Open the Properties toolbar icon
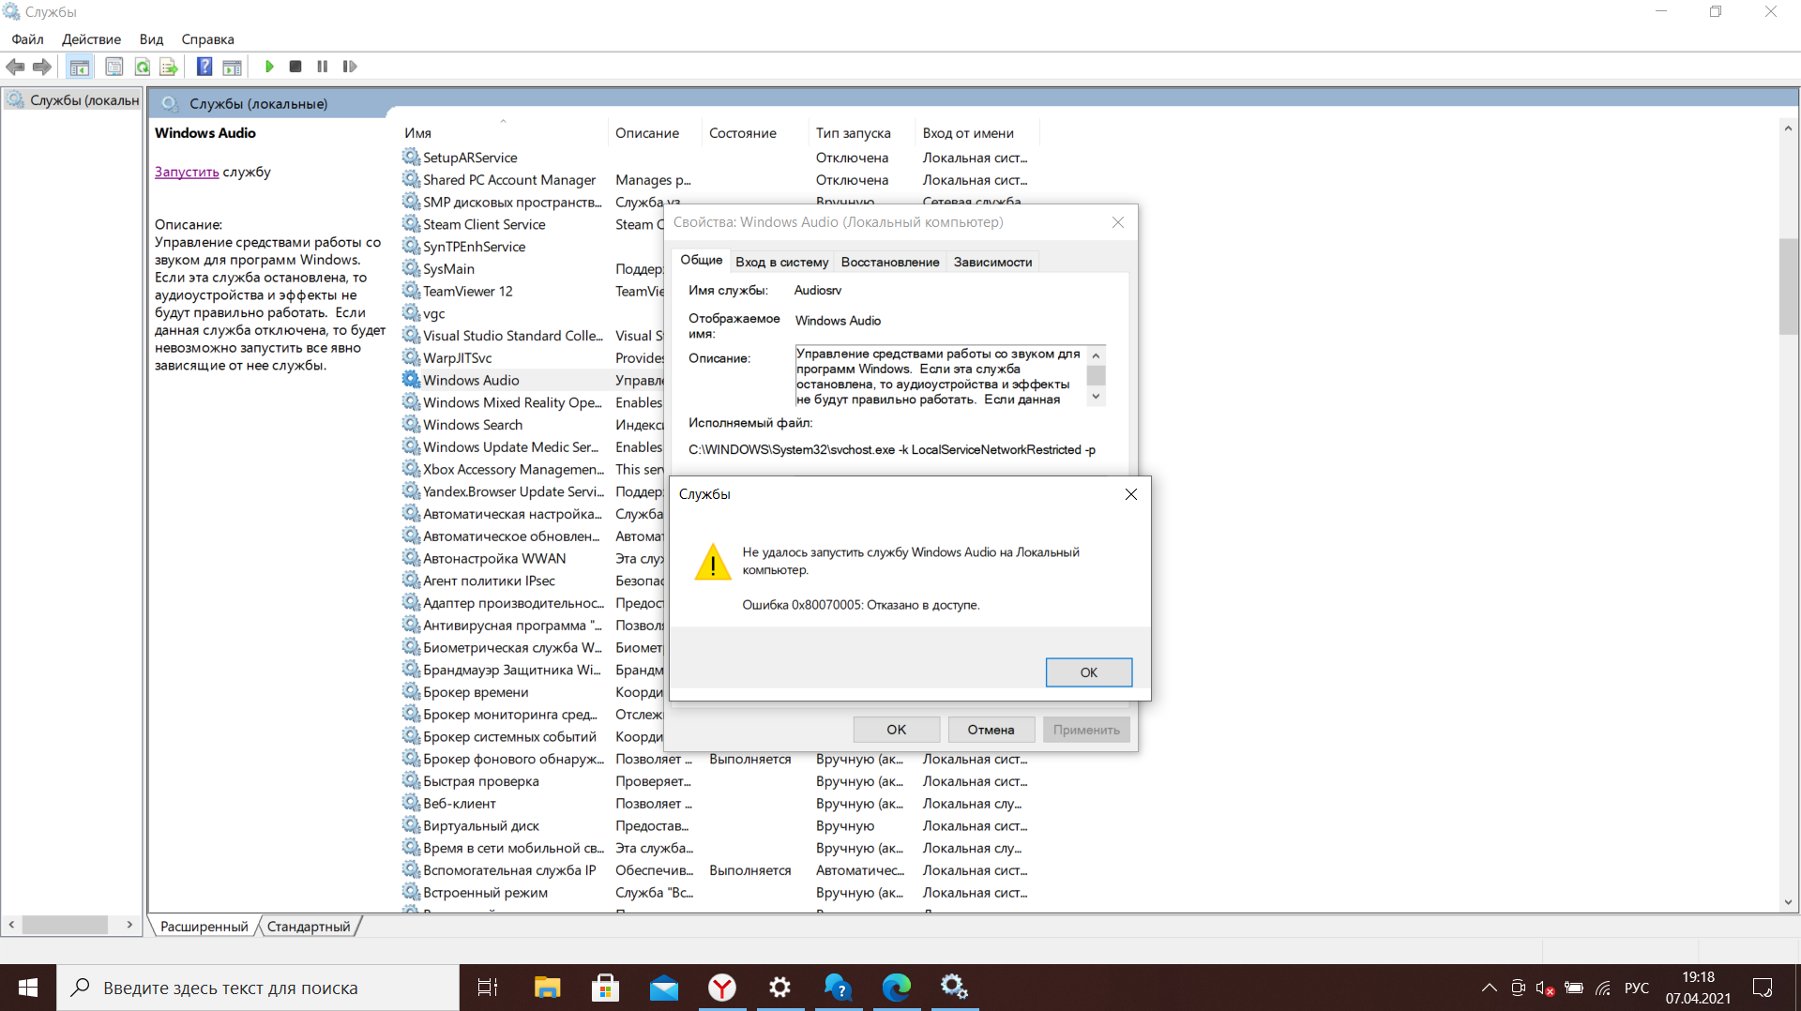 (x=114, y=67)
